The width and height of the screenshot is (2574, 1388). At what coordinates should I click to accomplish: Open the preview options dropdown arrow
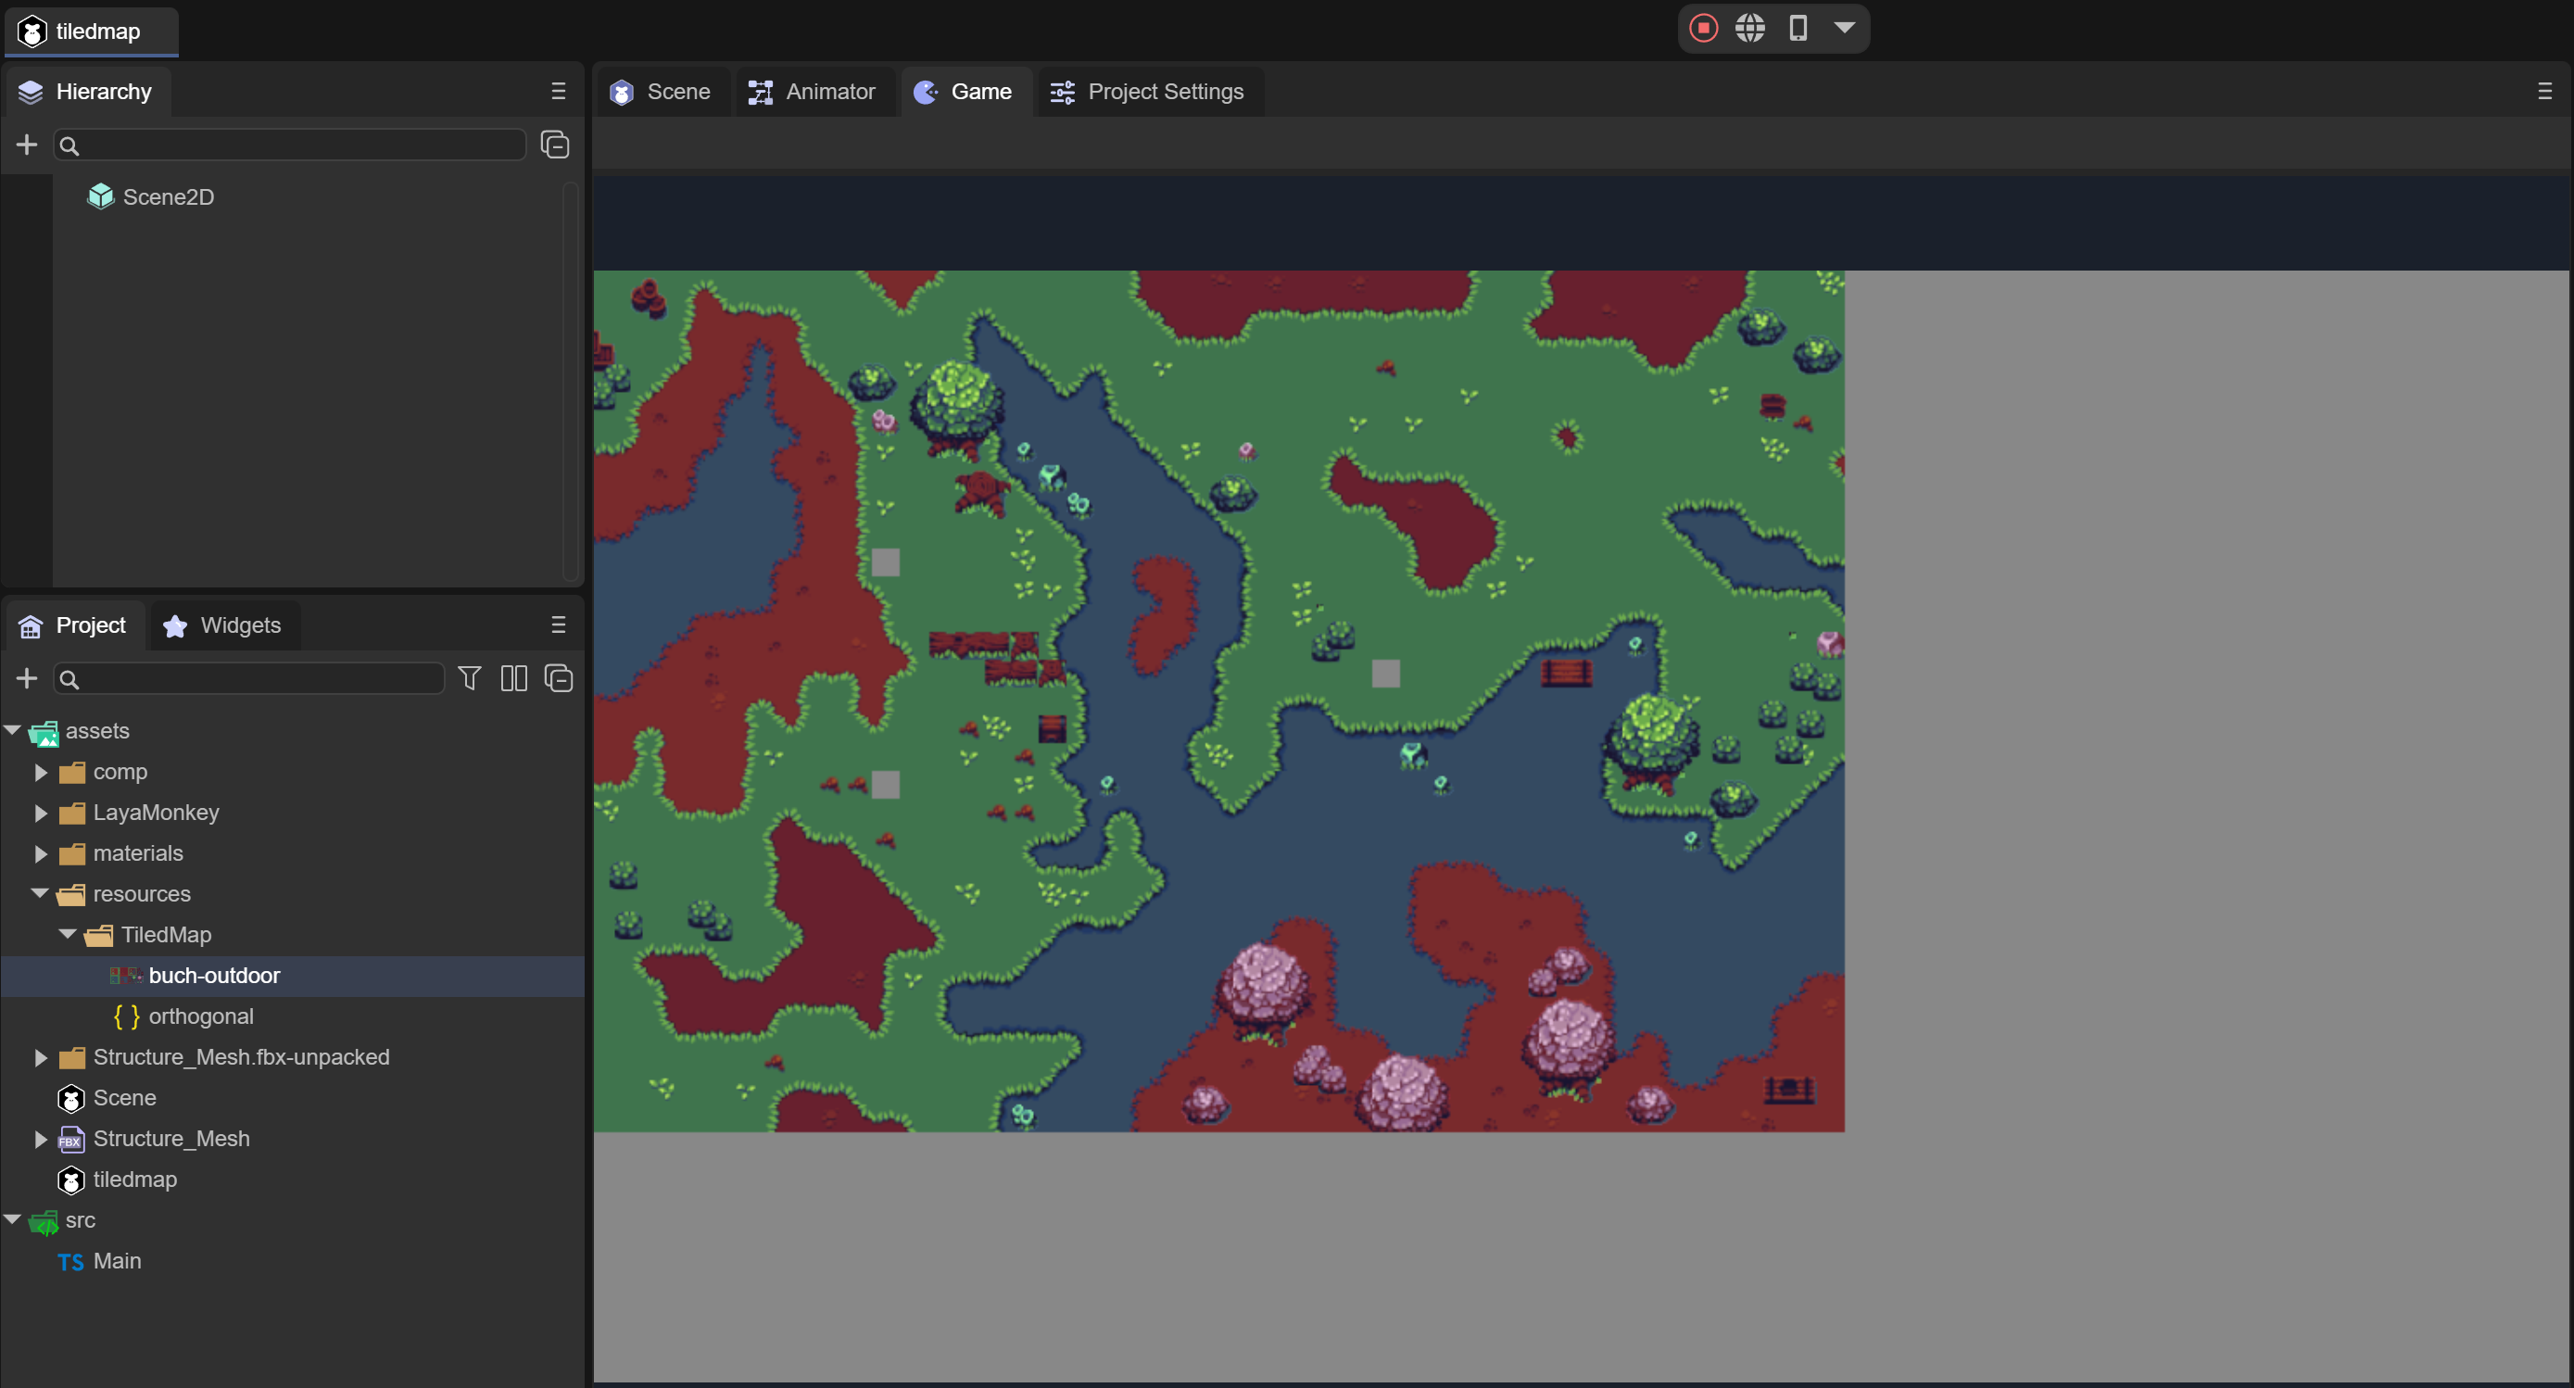tap(1845, 28)
